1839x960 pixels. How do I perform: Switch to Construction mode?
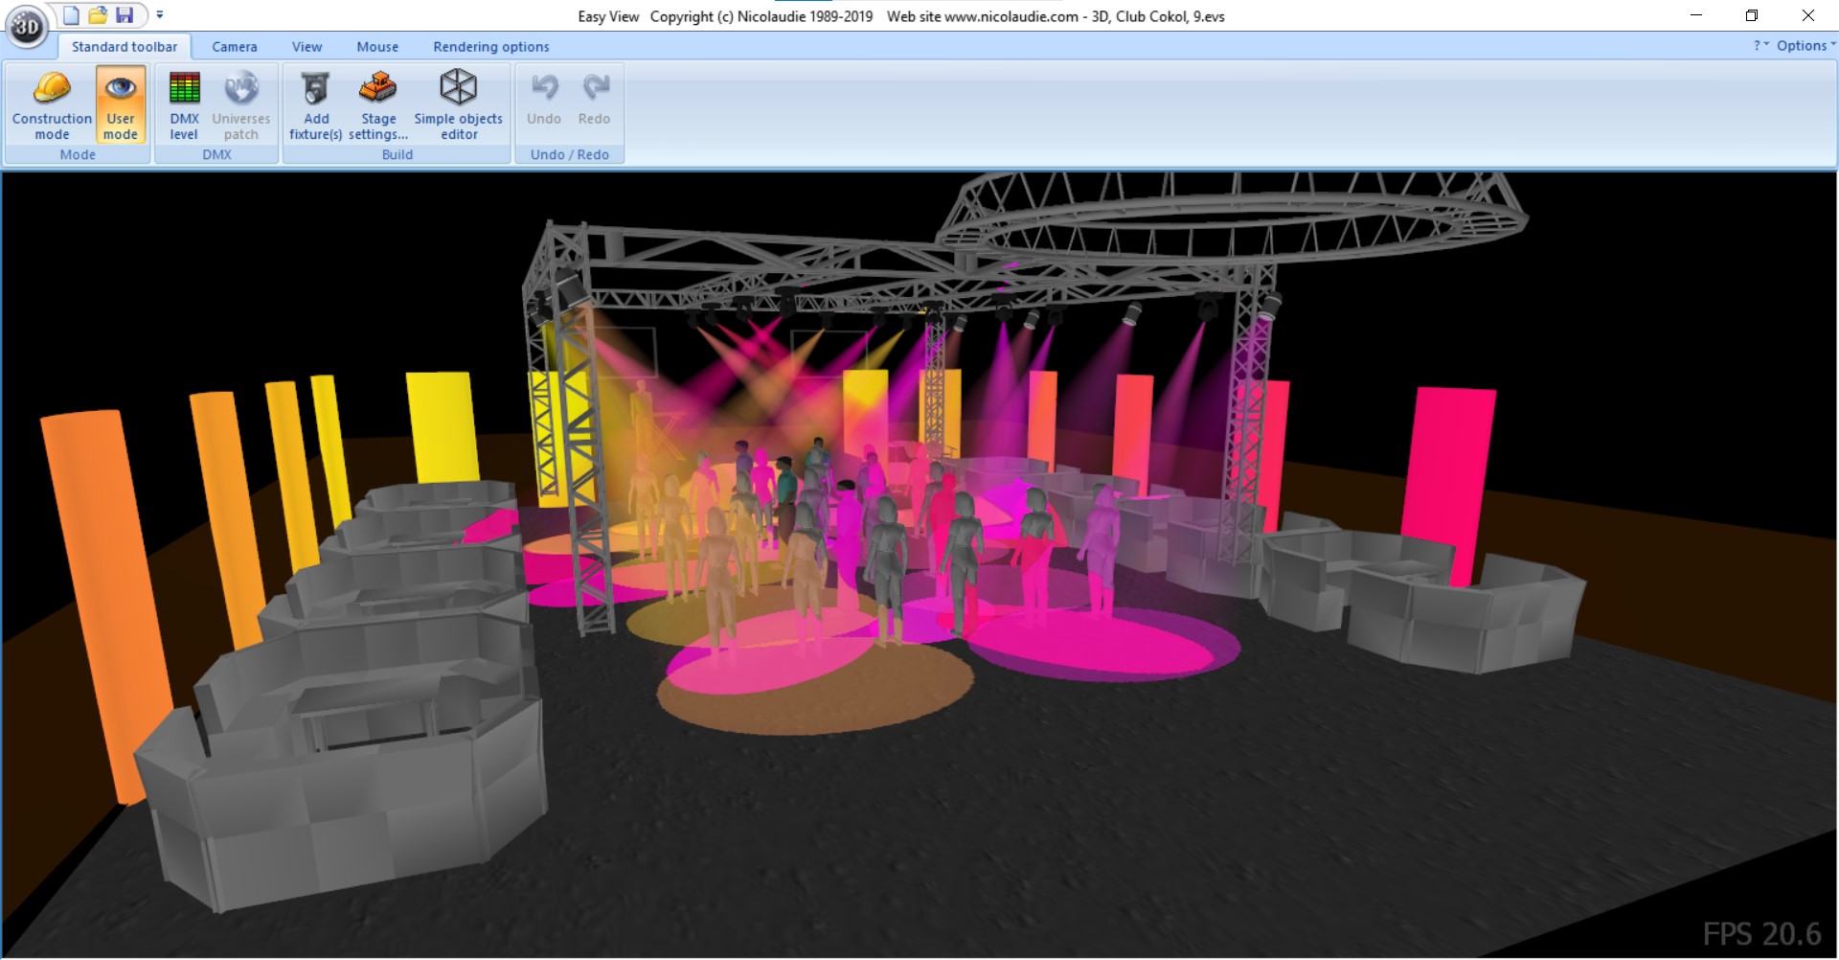[x=52, y=105]
